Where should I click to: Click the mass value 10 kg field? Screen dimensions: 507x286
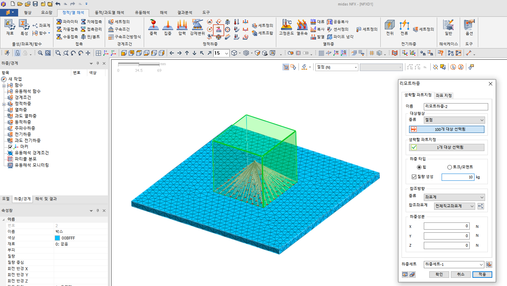coord(458,177)
